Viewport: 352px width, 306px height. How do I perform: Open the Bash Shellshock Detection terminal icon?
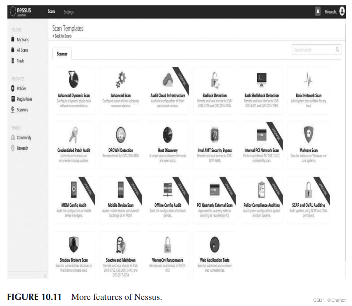262,80
